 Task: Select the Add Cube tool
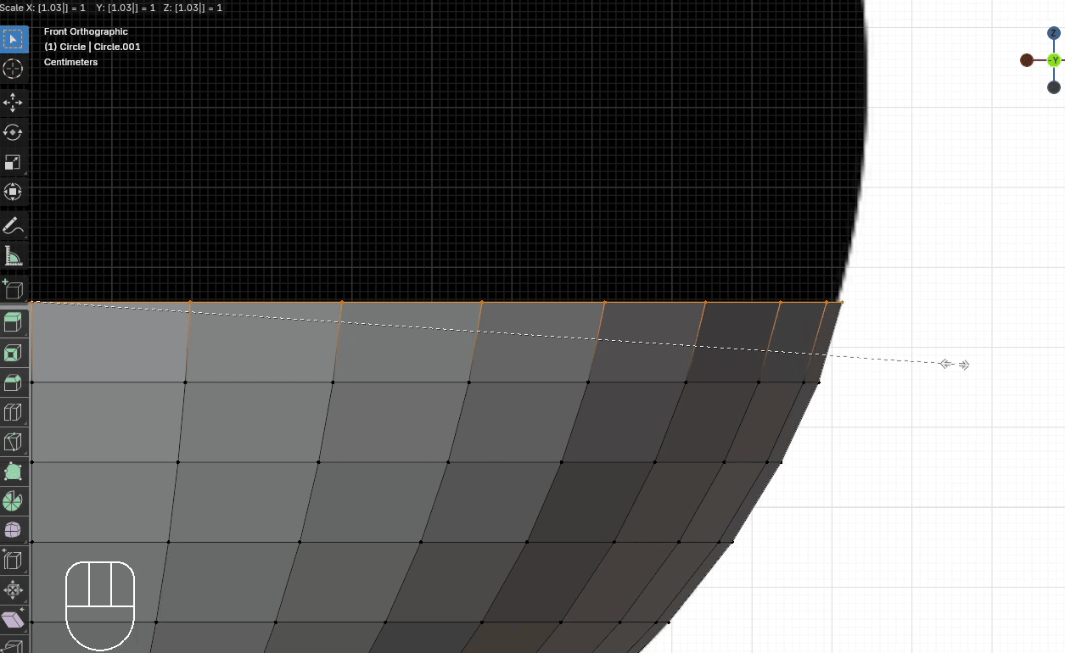pyautogui.click(x=13, y=288)
